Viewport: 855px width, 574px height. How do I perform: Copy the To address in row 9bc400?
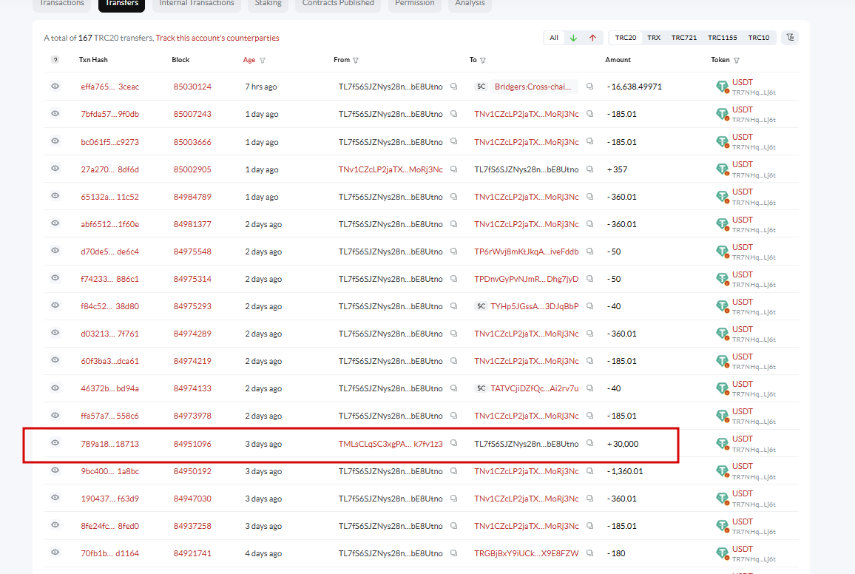pyautogui.click(x=589, y=471)
